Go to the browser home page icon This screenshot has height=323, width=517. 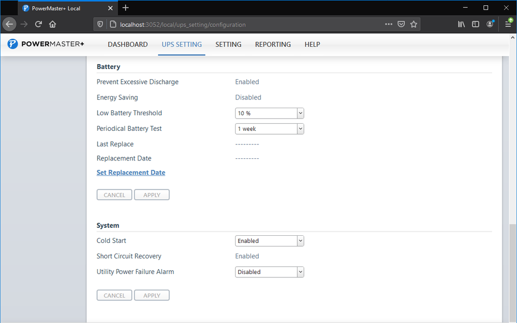52,24
